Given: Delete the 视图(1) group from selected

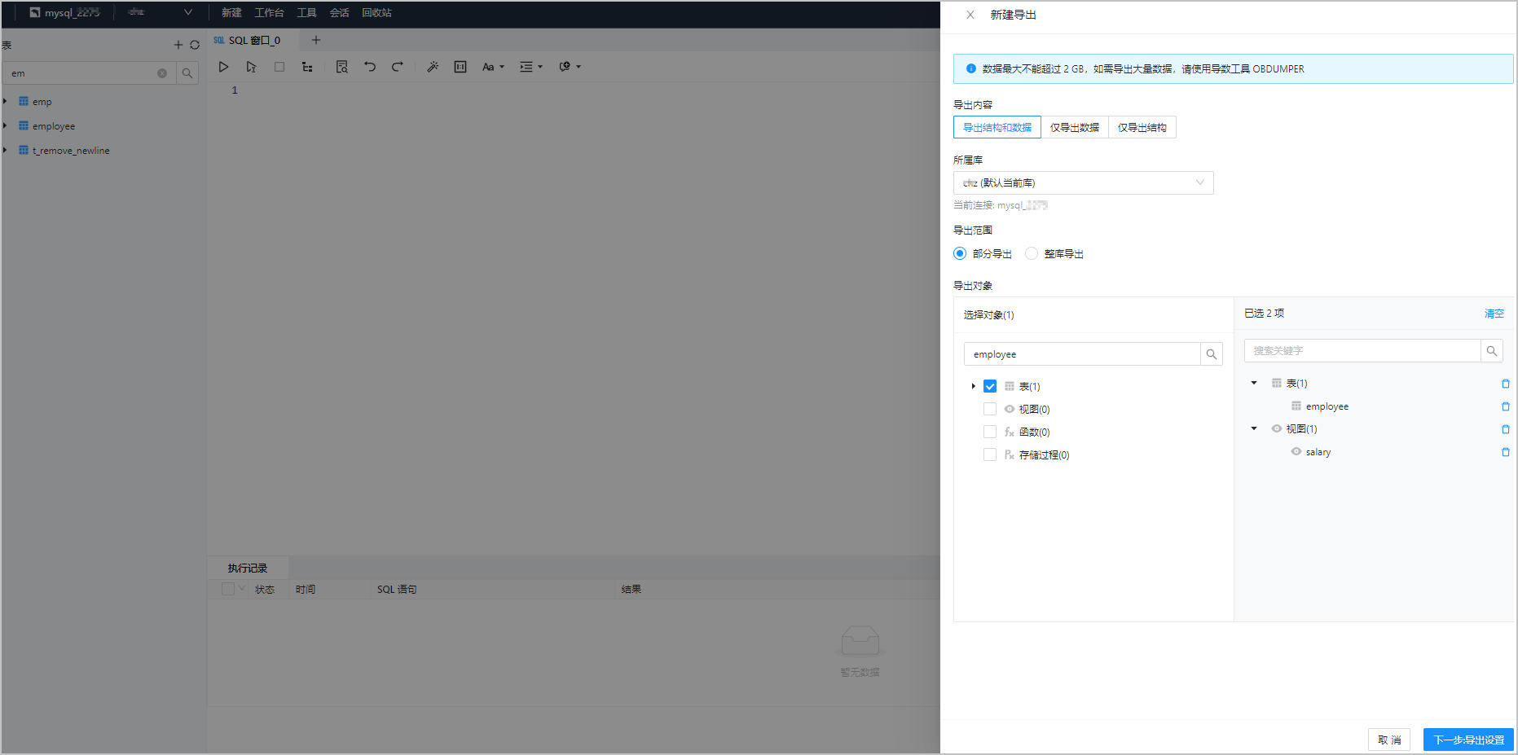Looking at the screenshot, I should [1506, 429].
